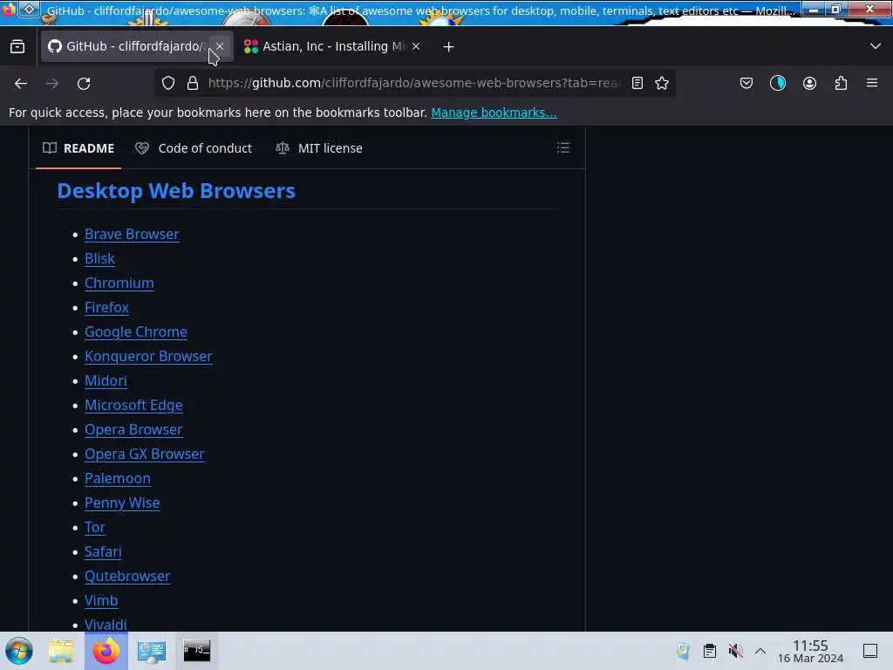Open Opera GX Browser link
Image resolution: width=893 pixels, height=670 pixels.
(145, 454)
